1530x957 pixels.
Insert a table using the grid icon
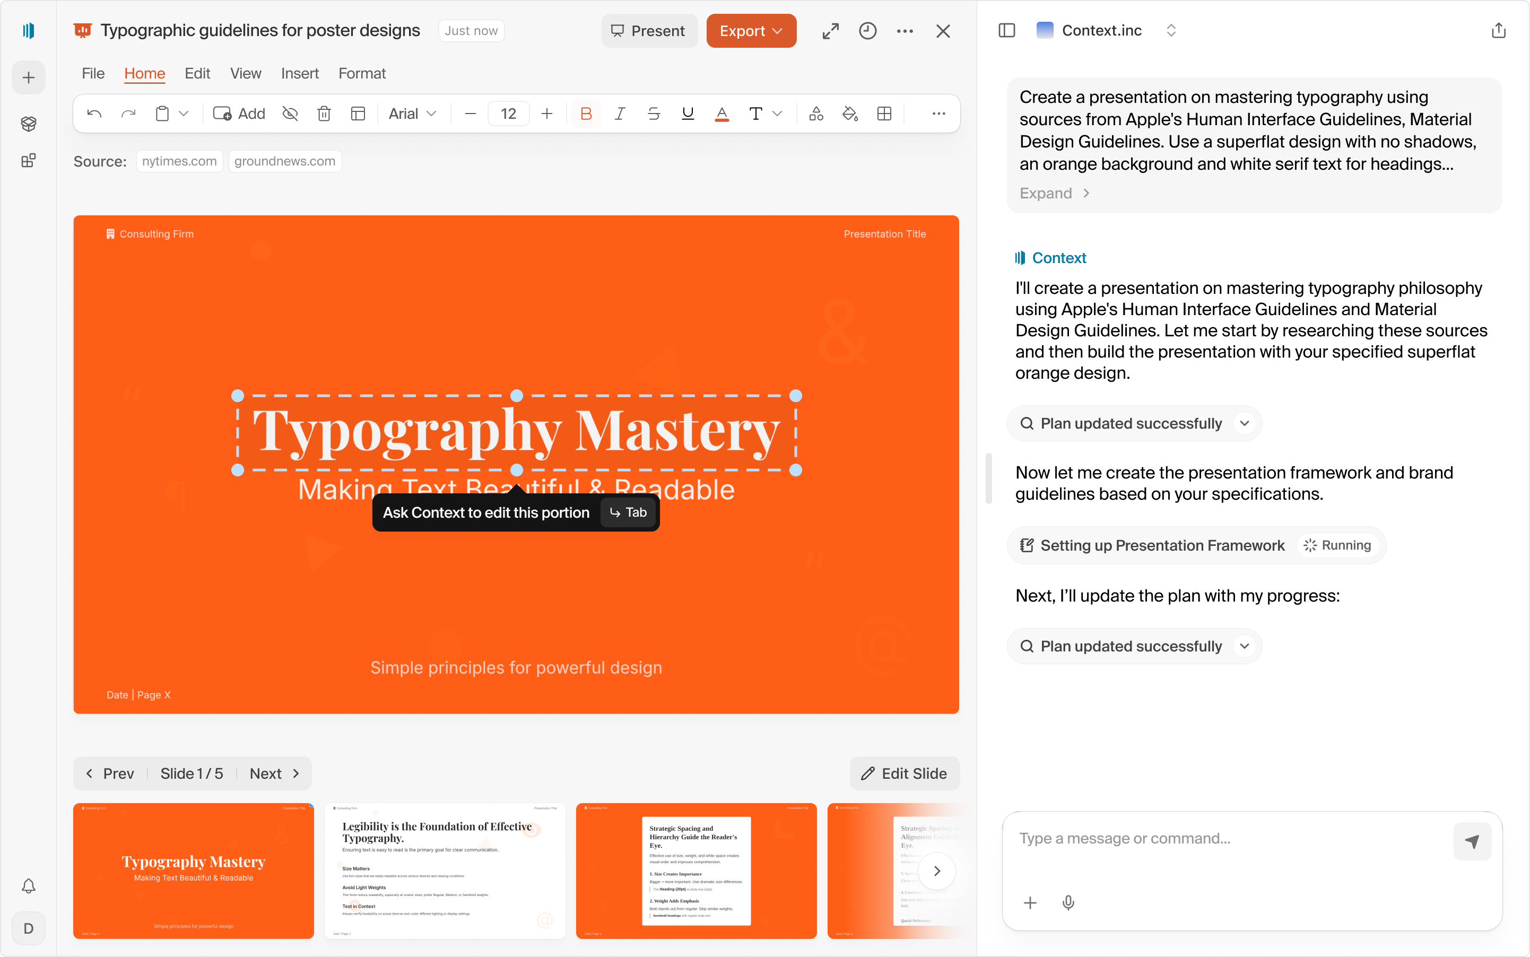coord(884,114)
